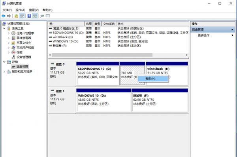The image size is (237, 157).
Task: Click the 磁盘 0 disk icon
Action: pyautogui.click(x=53, y=64)
